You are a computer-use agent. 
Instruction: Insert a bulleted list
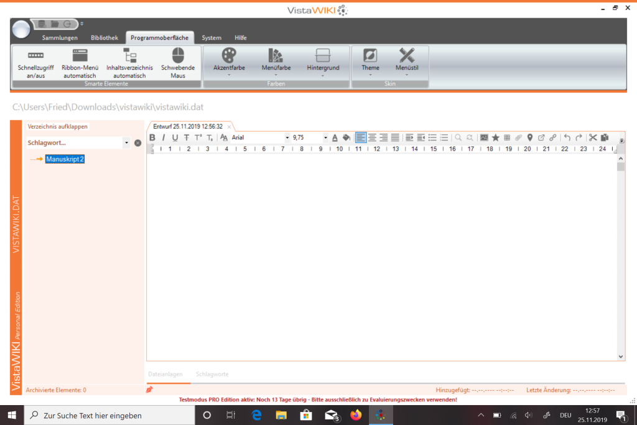432,138
